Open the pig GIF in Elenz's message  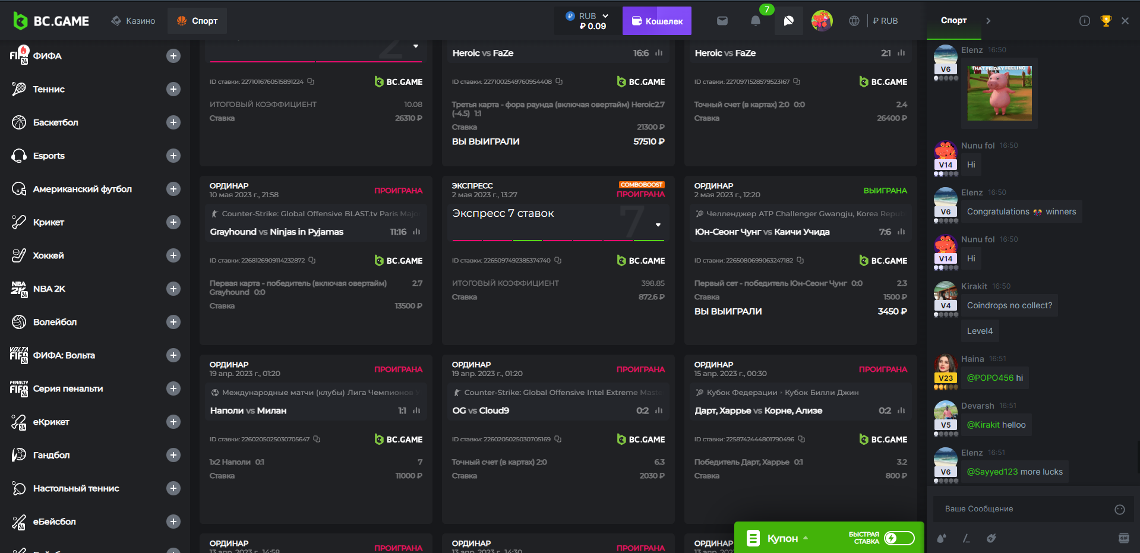tap(1000, 93)
